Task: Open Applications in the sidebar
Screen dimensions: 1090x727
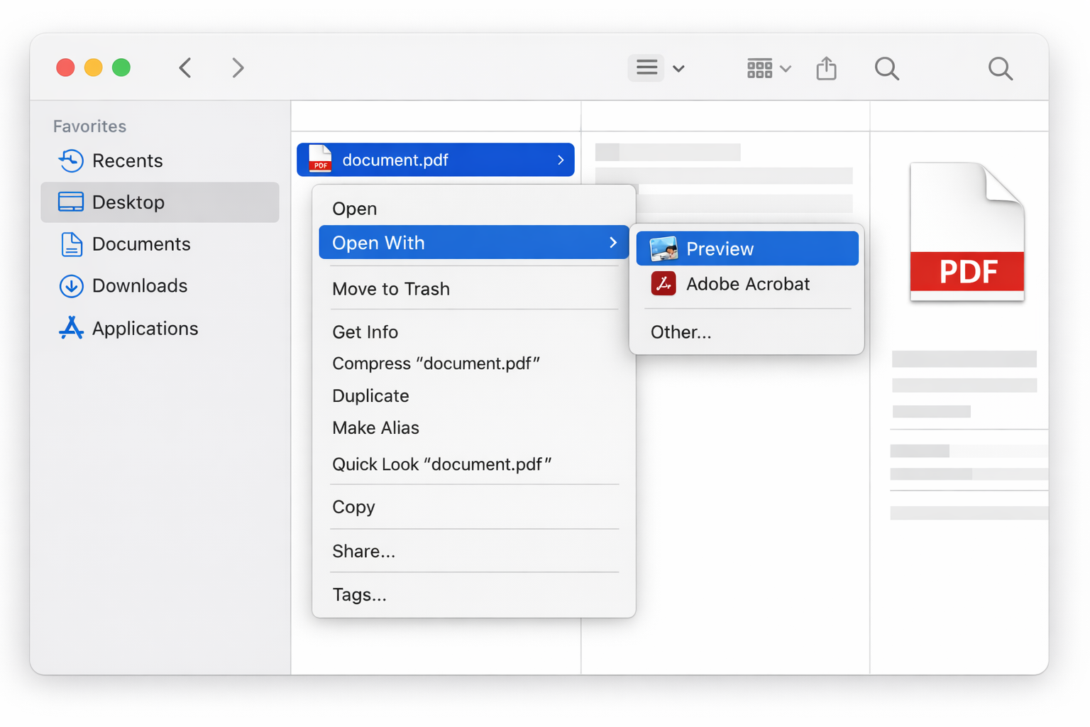Action: [160, 328]
